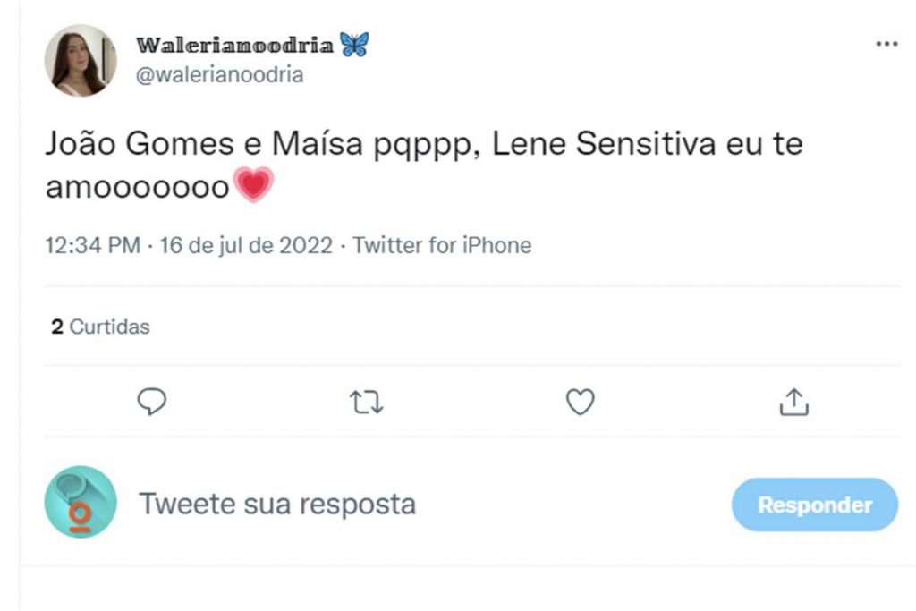Viewport: 916px width, 611px height.
Task: Like the tweet with the heart outline icon
Action: (581, 403)
